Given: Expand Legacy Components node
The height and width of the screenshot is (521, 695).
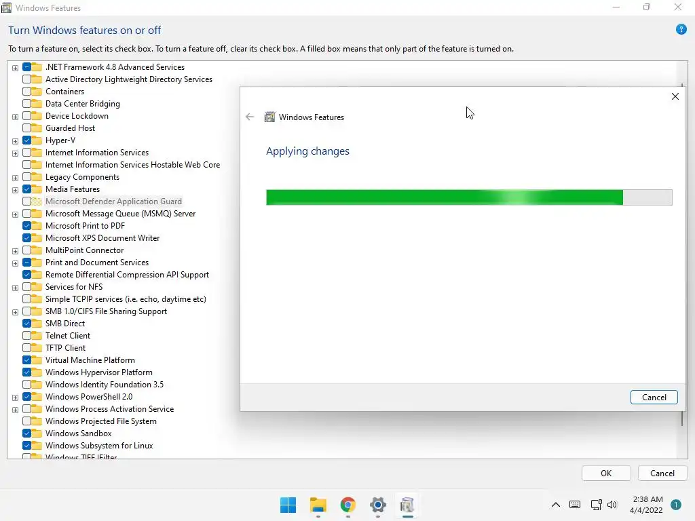Looking at the screenshot, I should tap(15, 178).
